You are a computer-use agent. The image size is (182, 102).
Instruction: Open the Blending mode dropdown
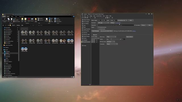pos(111,42)
